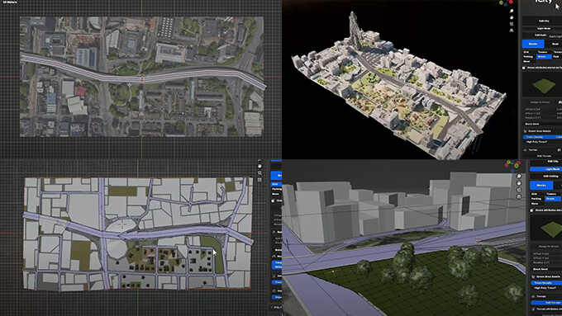Select pan hand tool in lower-left block map viewport
Viewport: 562px width, 316px height.
tap(260, 166)
